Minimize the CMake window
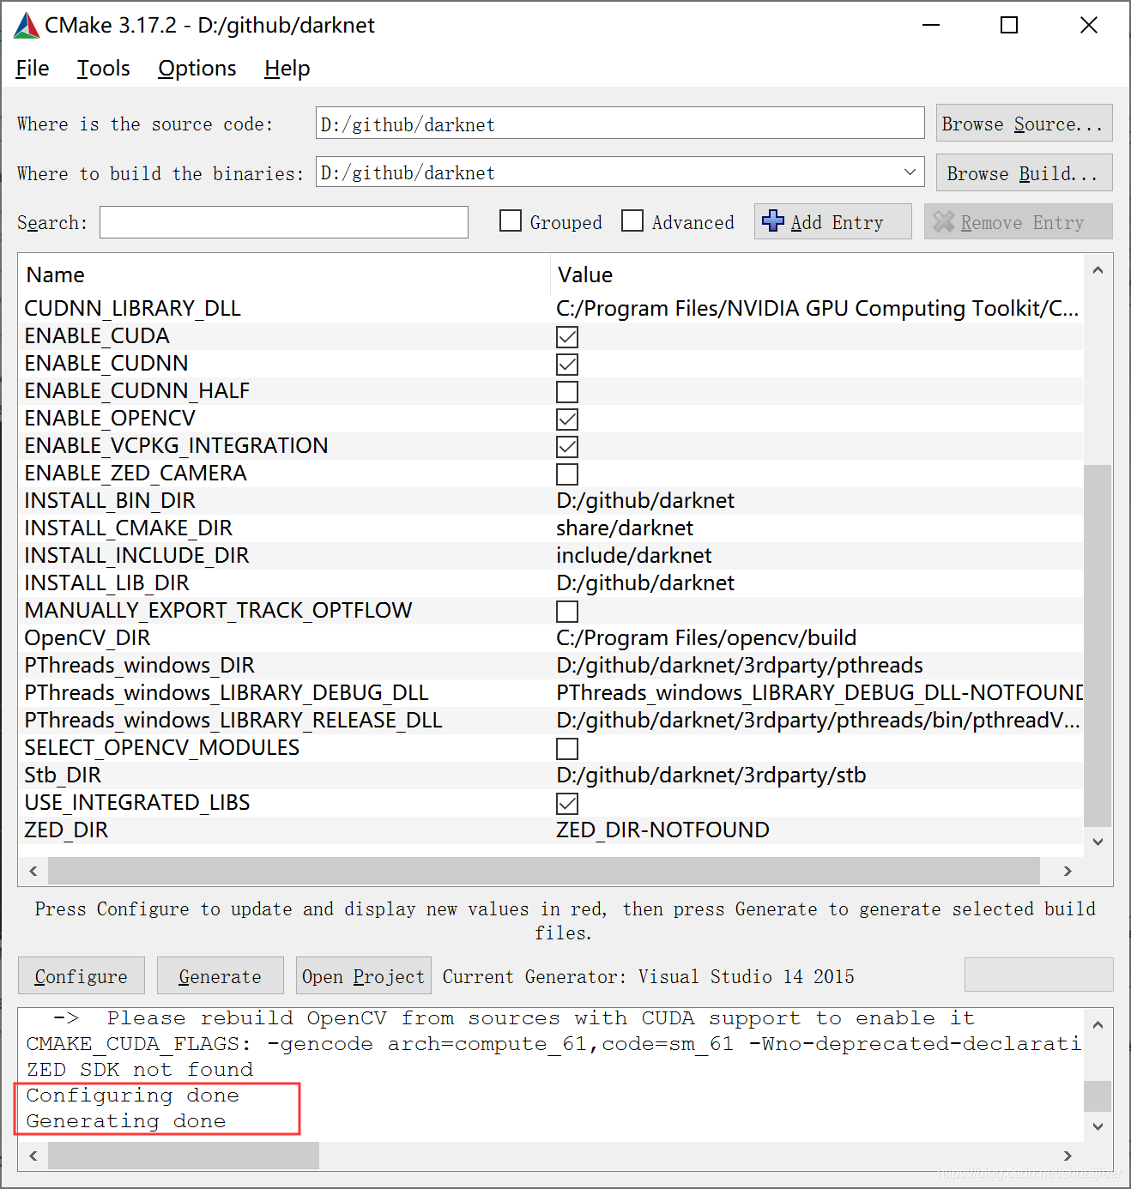The width and height of the screenshot is (1131, 1189). click(x=931, y=26)
